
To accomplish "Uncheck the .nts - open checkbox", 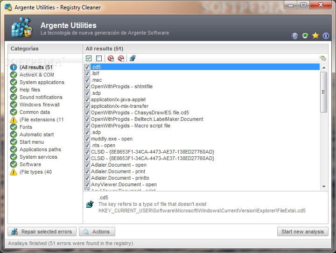I will [87, 145].
